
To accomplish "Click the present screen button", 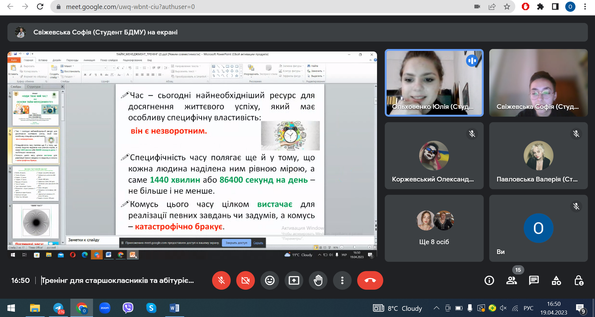I will click(294, 280).
